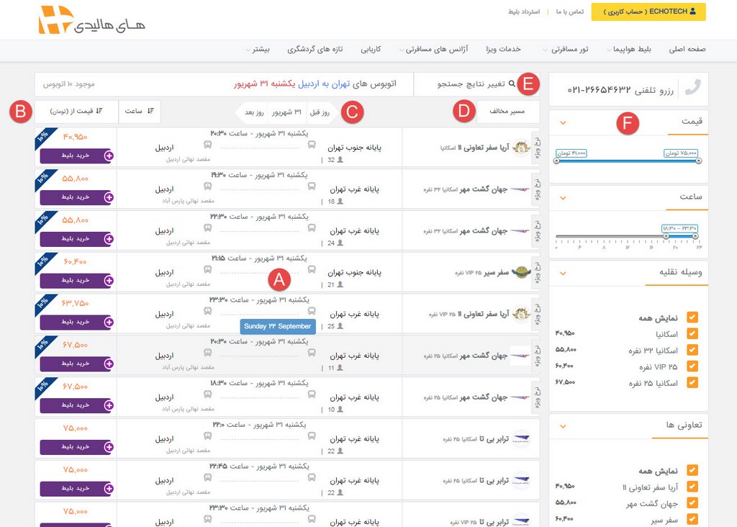Click the sort icon beside ساعت
This screenshot has width=737, height=527.
tap(150, 111)
